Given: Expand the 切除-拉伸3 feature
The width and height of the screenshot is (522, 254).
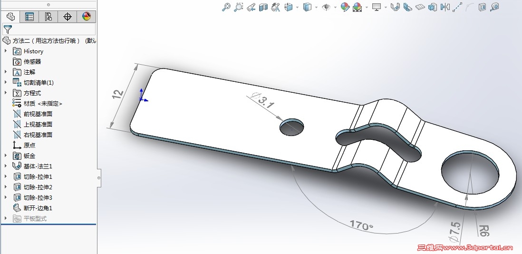Looking at the screenshot, I should [x=5, y=197].
